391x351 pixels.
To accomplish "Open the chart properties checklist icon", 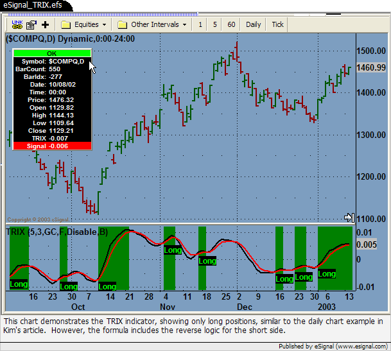I will point(31,24).
